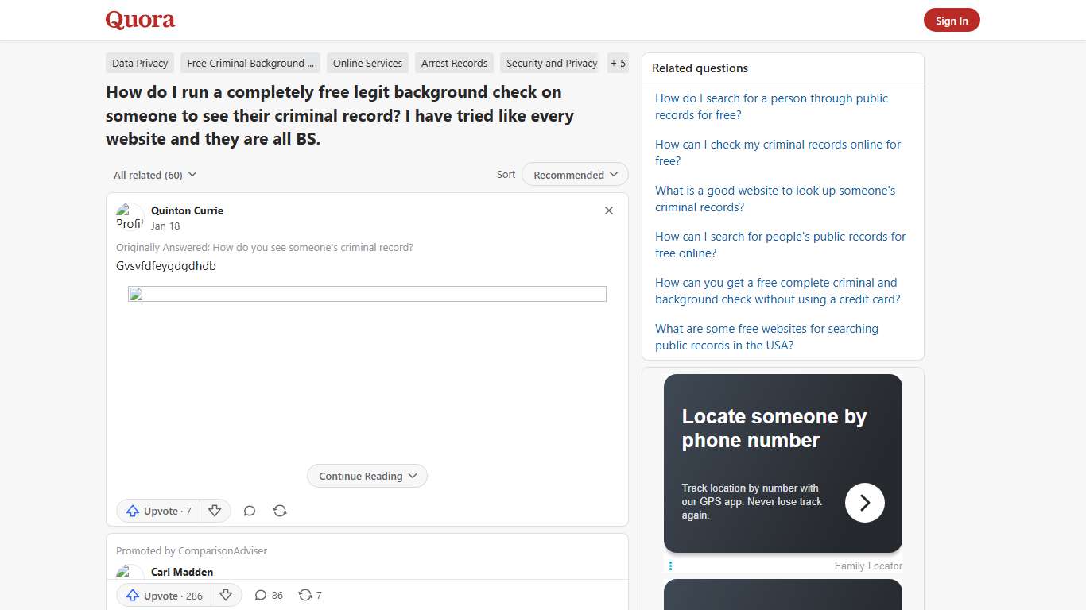
Task: Click the three-dot menu on the phone locator ad
Action: click(670, 565)
